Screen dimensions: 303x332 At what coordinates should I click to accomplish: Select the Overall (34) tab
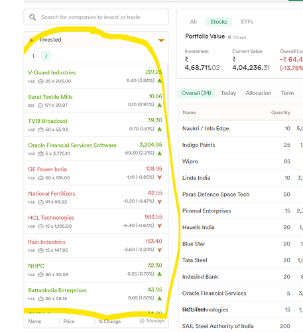point(196,93)
